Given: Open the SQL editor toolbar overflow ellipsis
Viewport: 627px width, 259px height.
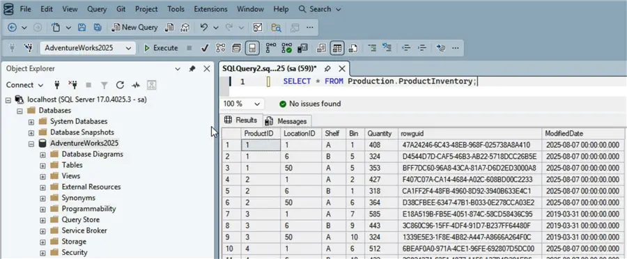Looking at the screenshot, I should pyautogui.click(x=455, y=48).
